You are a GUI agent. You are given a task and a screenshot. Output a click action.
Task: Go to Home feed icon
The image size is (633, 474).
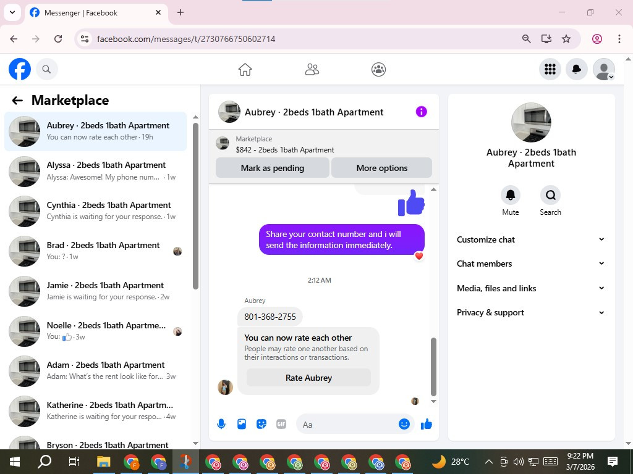[x=245, y=69]
